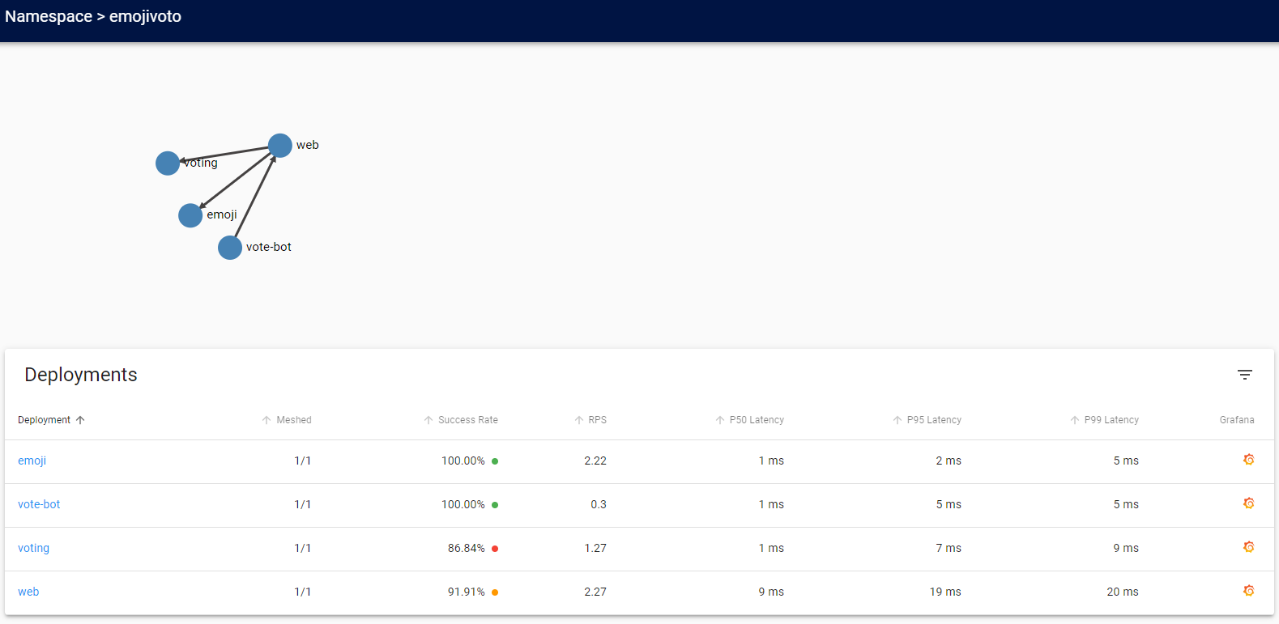
Task: Click the Namespace > emojivoto breadcrumb title
Action: click(x=93, y=16)
